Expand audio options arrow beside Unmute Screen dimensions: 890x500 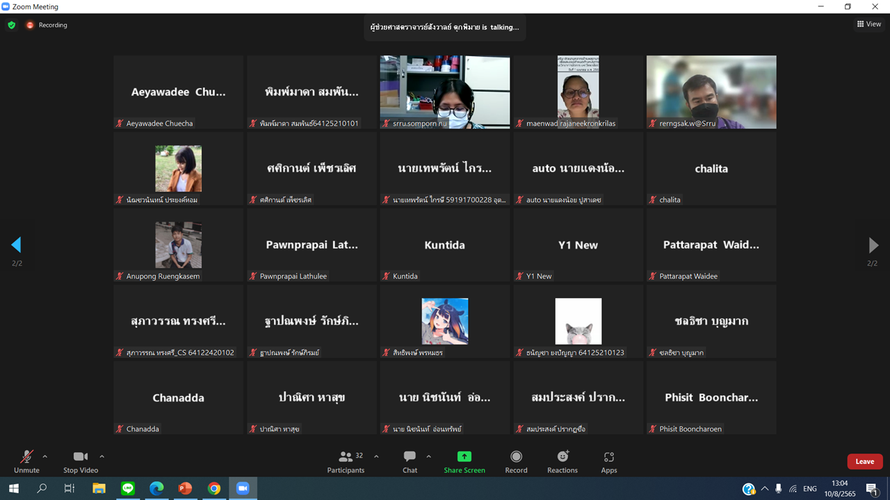coord(45,456)
